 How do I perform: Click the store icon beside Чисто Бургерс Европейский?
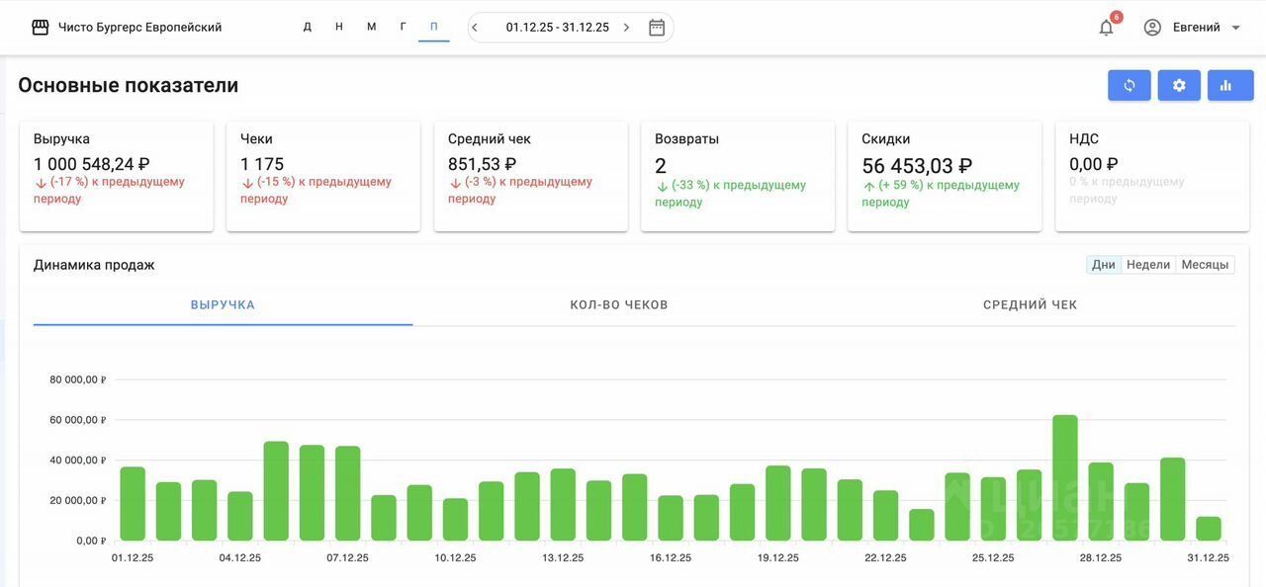(x=41, y=28)
